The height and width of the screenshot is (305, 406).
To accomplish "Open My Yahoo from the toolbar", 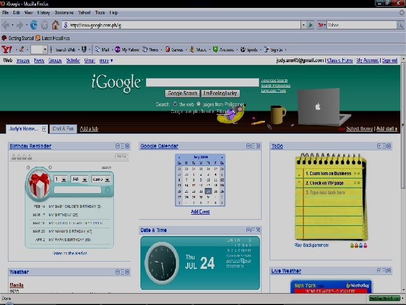I will pyautogui.click(x=127, y=50).
